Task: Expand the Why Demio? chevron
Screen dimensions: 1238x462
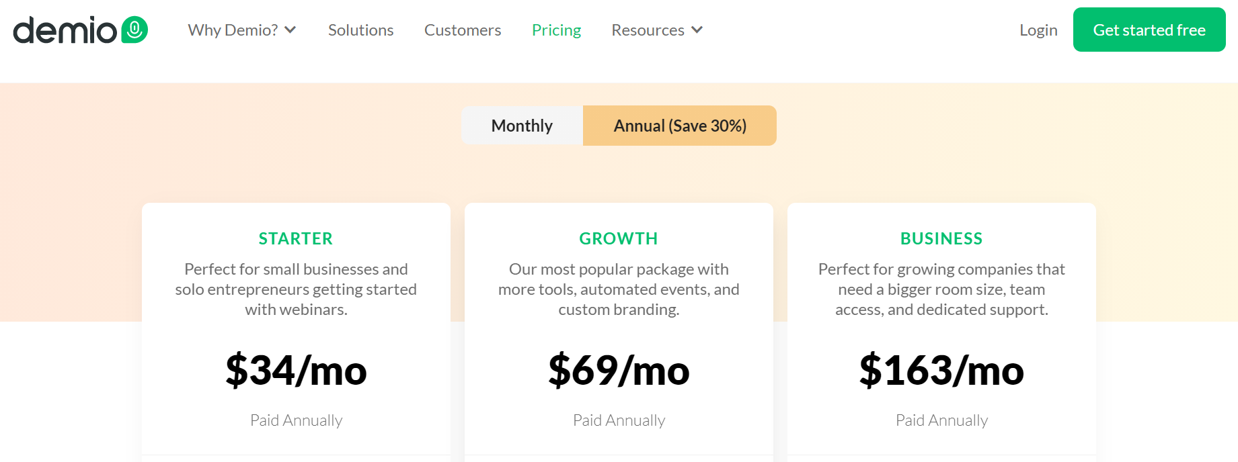Action: [x=290, y=30]
